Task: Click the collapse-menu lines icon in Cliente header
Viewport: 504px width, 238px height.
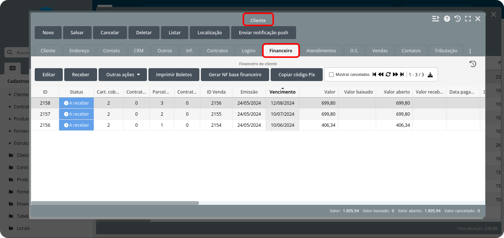Action: click(436, 18)
